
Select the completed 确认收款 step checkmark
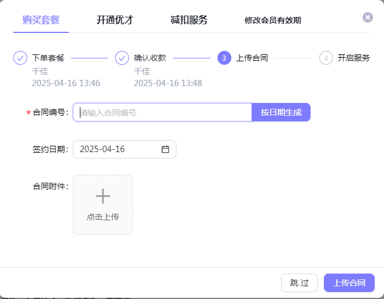[x=122, y=58]
